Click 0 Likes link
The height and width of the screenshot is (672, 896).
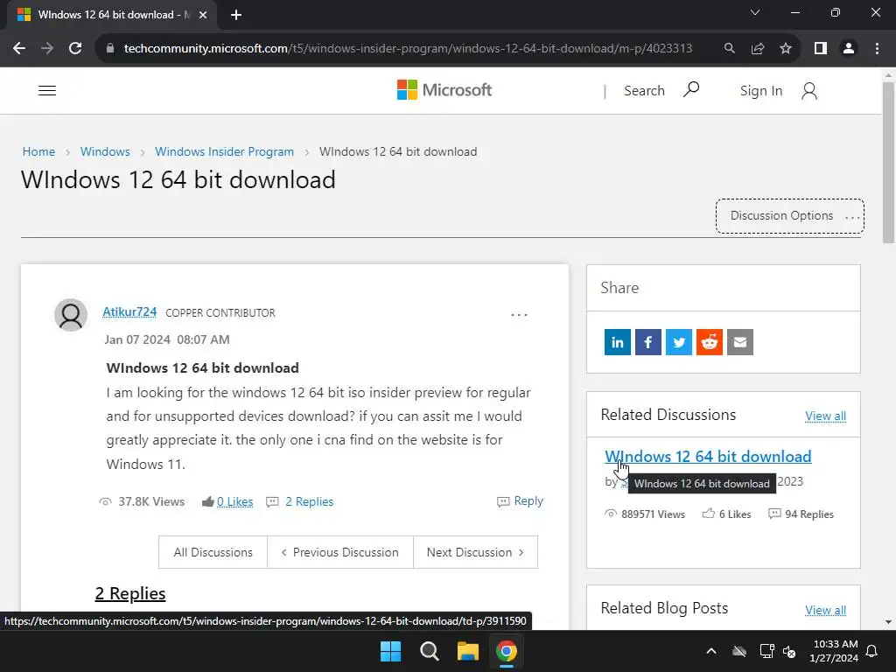234,501
